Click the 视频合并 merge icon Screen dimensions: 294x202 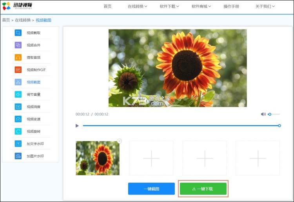18,45
